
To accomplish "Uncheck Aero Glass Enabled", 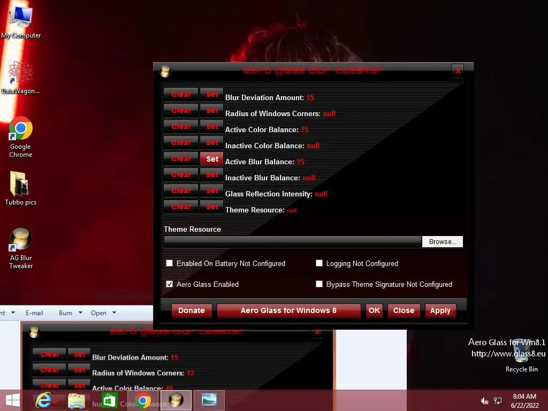I will point(170,284).
